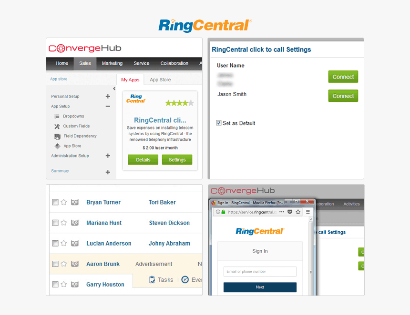This screenshot has height=315, width=410.
Task: Expand Administration Setup with plus icon
Action: [x=108, y=156]
